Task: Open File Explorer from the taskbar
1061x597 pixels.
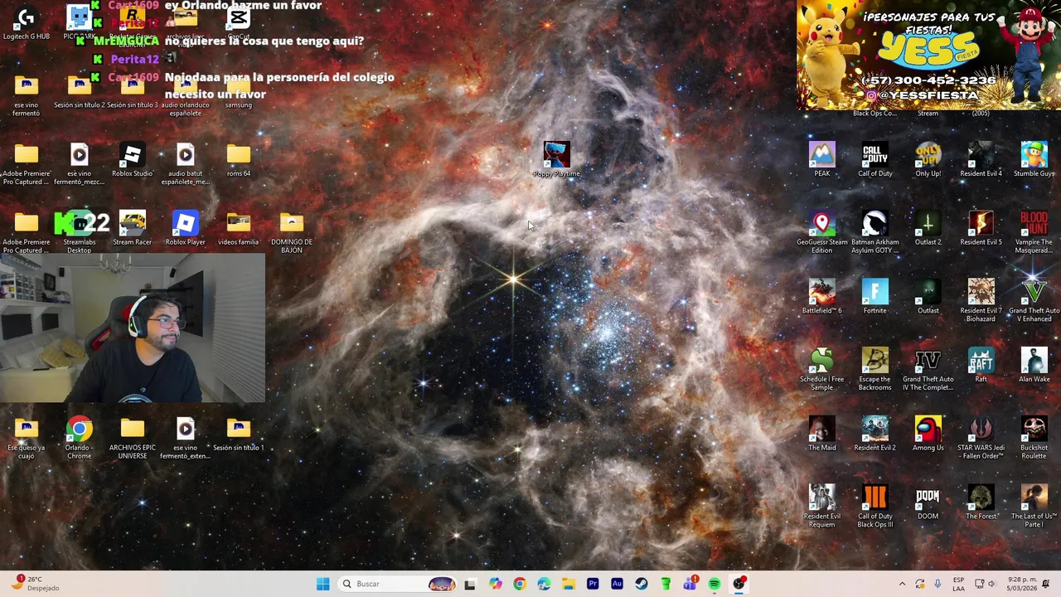Action: 568,584
